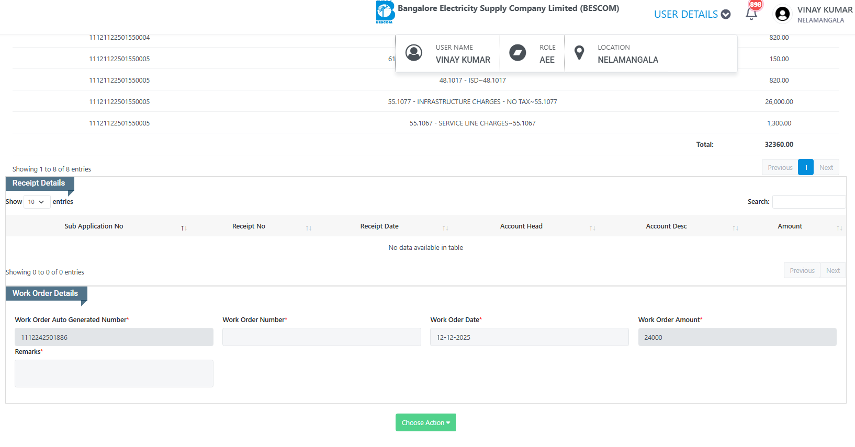Click the Receipt No column header

coord(249,226)
